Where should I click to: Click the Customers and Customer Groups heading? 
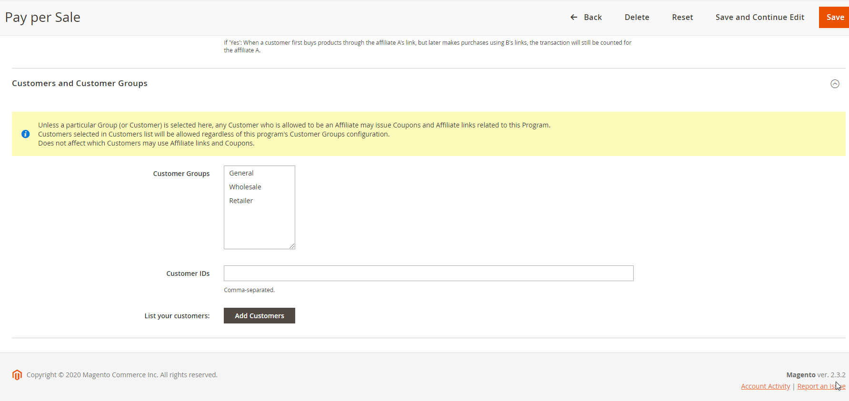(x=80, y=83)
